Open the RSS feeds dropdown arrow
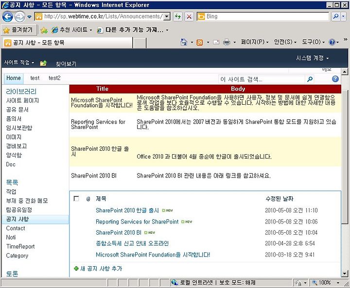 pyautogui.click(x=208, y=42)
